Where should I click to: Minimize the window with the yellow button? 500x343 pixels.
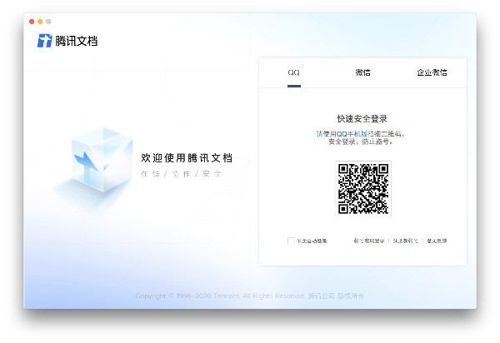click(40, 21)
